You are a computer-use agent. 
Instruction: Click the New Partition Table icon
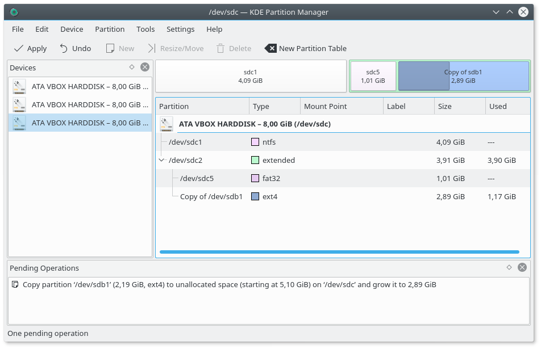pos(270,48)
